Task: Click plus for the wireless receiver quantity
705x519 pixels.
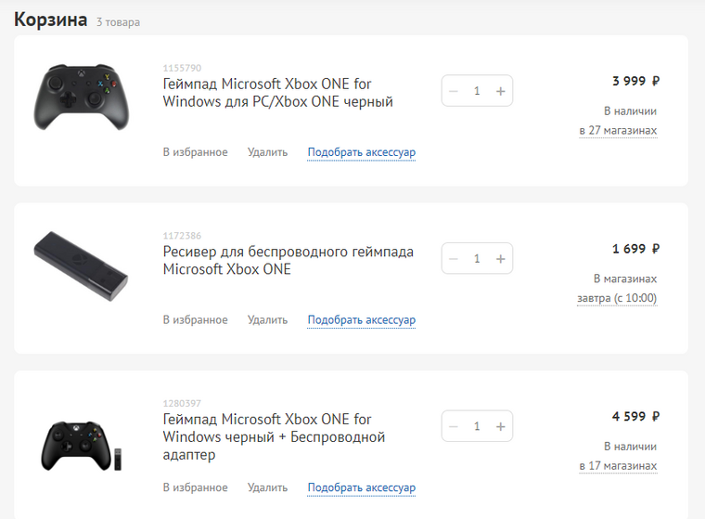Action: (x=500, y=259)
